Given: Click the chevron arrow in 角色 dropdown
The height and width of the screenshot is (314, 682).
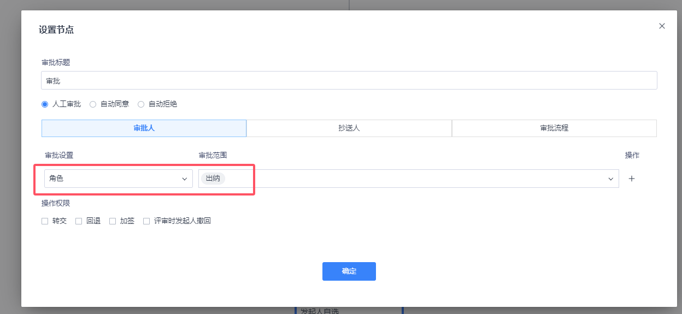Looking at the screenshot, I should click(185, 179).
